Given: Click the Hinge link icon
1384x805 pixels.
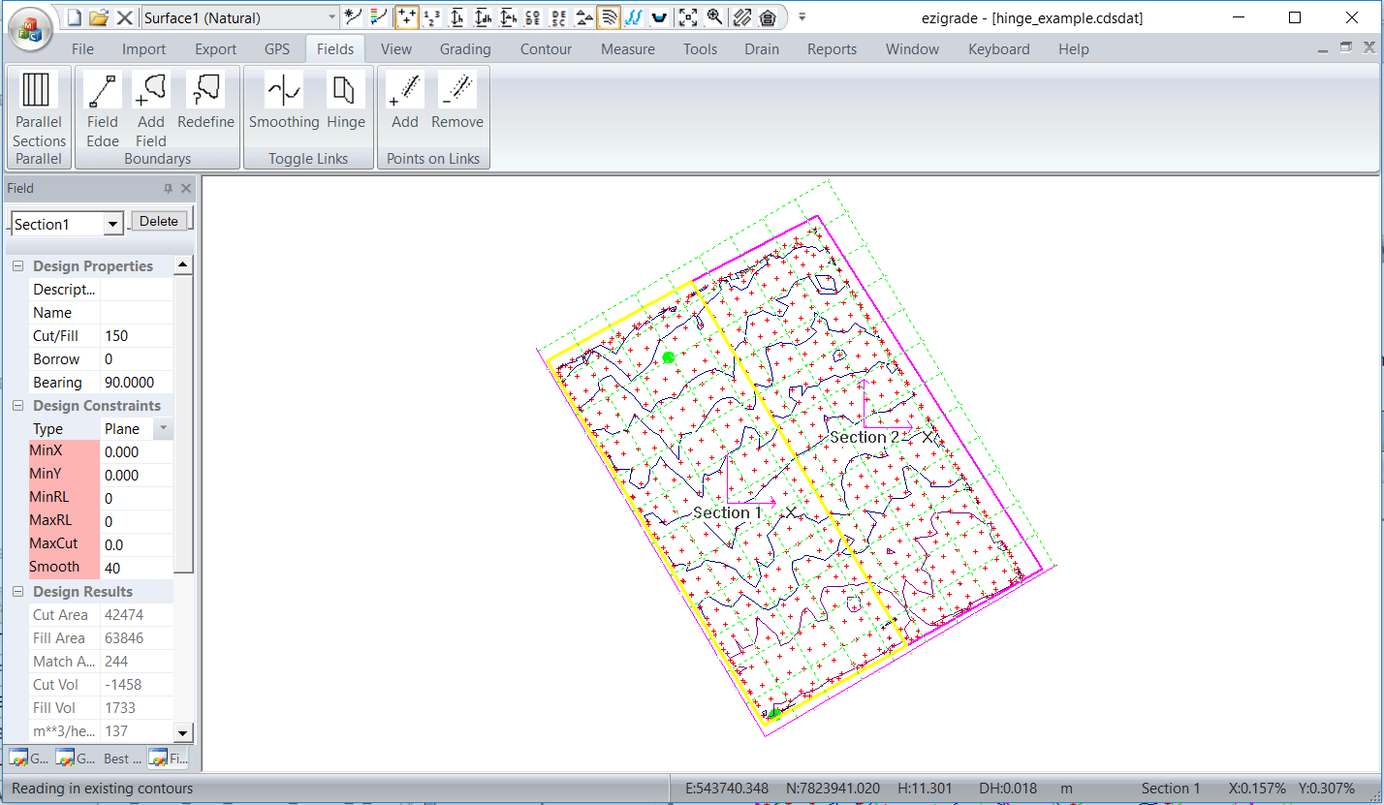Looking at the screenshot, I should pyautogui.click(x=345, y=90).
